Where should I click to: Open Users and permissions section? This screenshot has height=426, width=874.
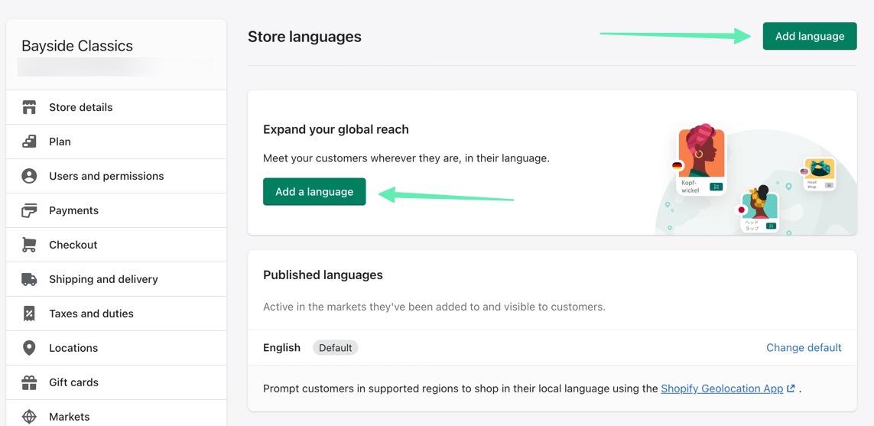pyautogui.click(x=106, y=176)
